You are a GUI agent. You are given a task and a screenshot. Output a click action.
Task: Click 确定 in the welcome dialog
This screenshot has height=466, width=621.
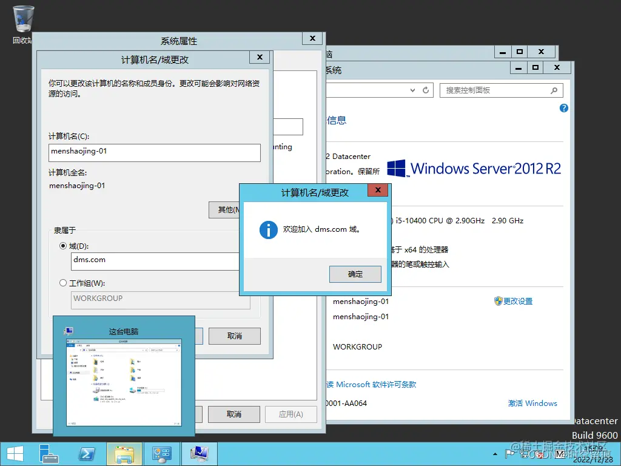point(355,274)
